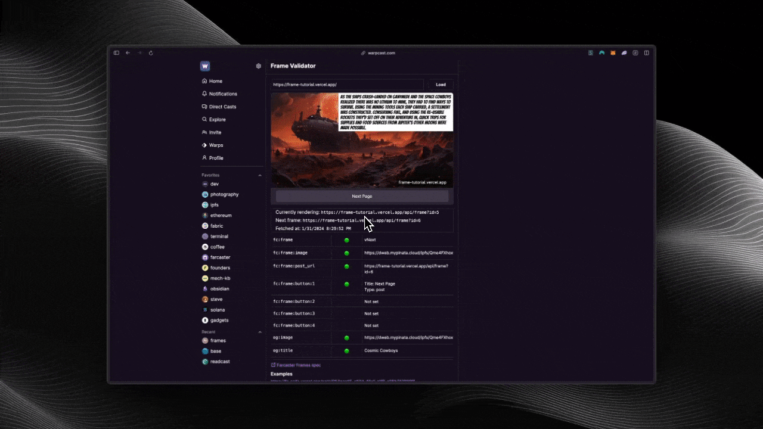Click the Cosmic Cowboys og:title value
Screen dimensions: 763x429
pyautogui.click(x=381, y=350)
